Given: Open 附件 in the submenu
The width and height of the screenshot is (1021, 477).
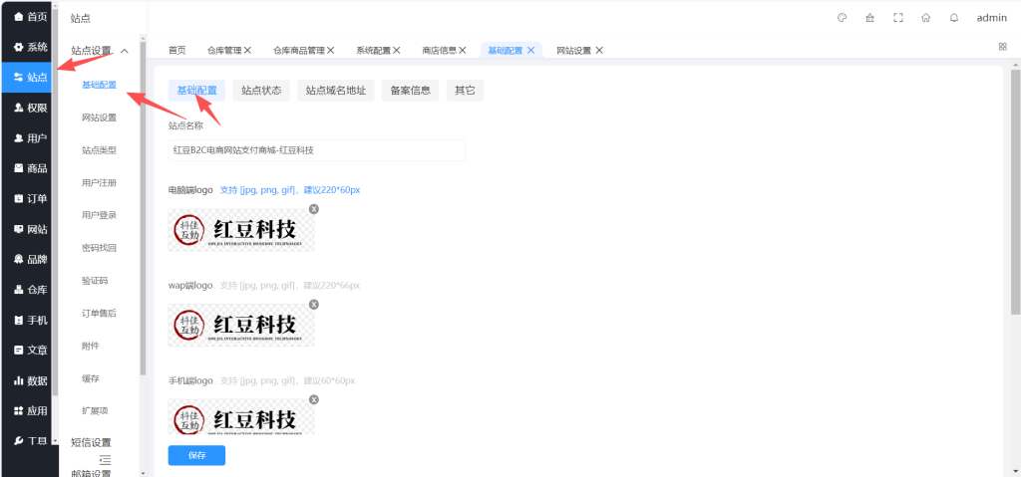Looking at the screenshot, I should click(x=91, y=347).
